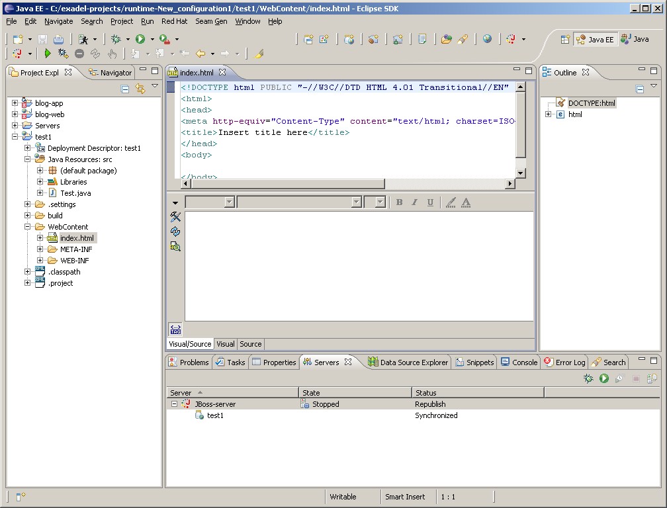Collapse the JBoss-server tree entry
This screenshot has width=667, height=508.
coord(174,404)
